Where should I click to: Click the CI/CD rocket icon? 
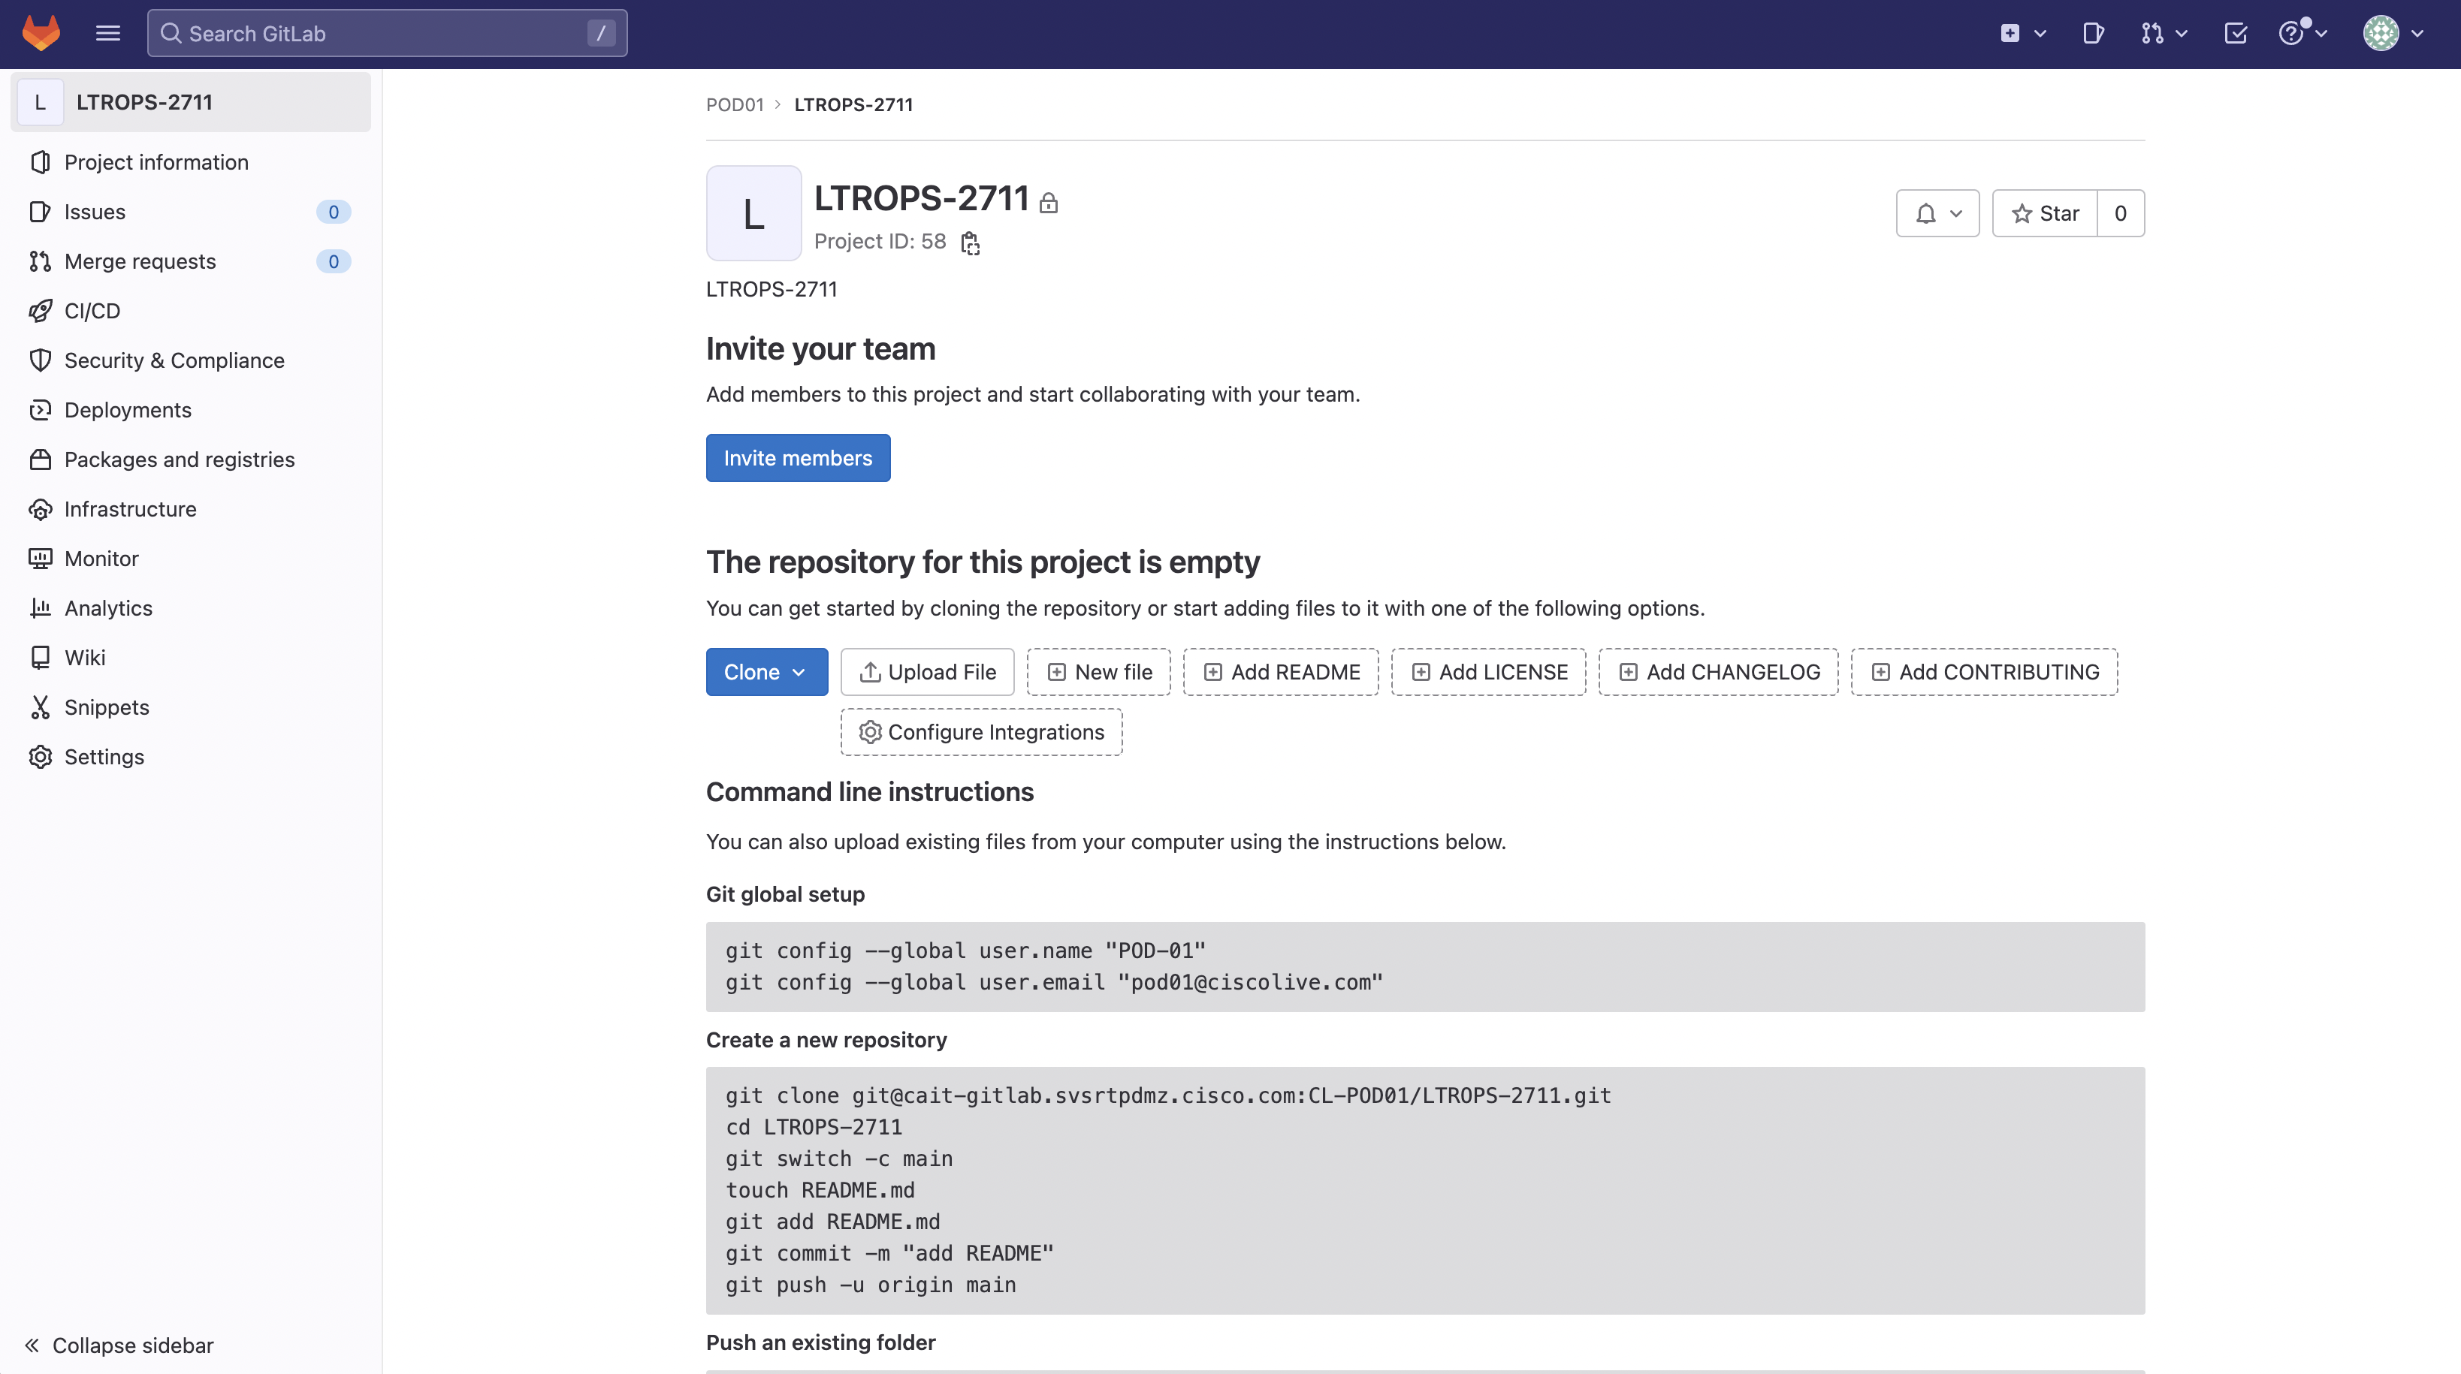click(40, 312)
